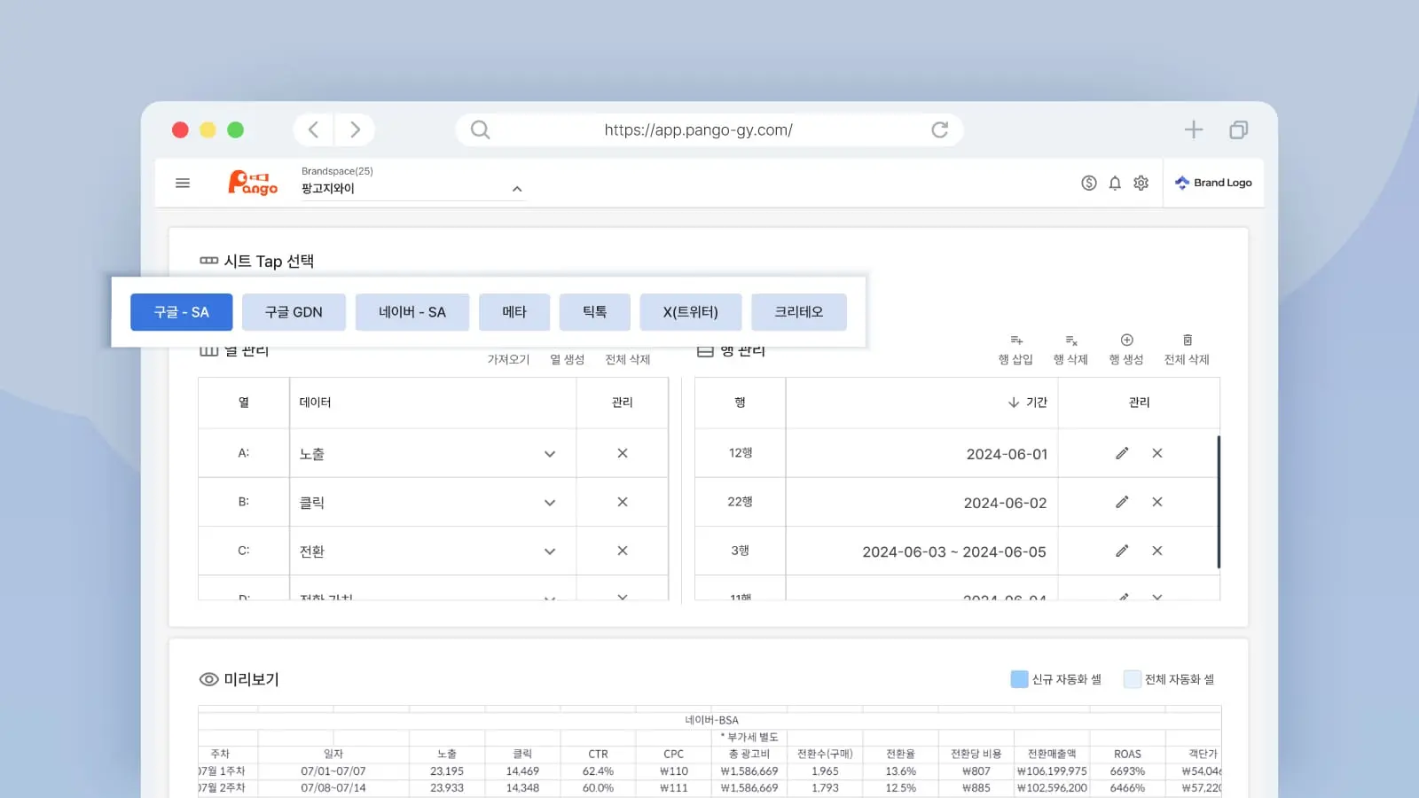
Task: Click the row create plus icon
Action: 1126,340
